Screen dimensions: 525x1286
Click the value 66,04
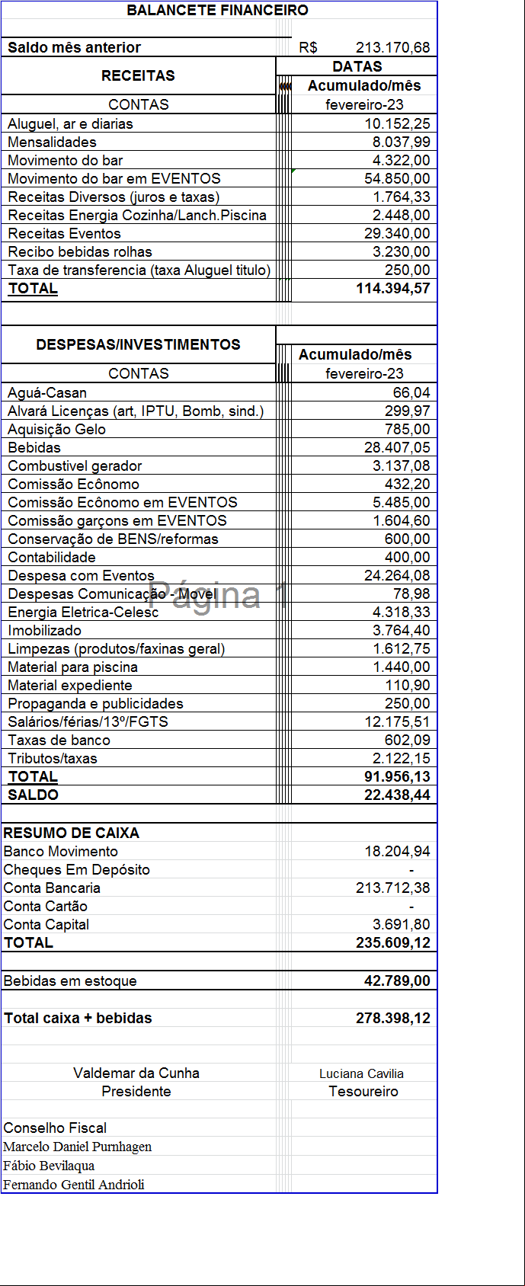411,392
